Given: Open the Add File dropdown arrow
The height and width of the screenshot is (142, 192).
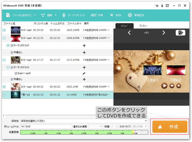Looking at the screenshot, I should click(35, 15).
